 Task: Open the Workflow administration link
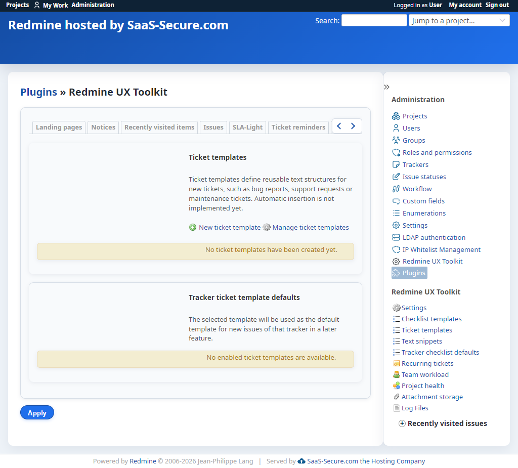click(417, 189)
